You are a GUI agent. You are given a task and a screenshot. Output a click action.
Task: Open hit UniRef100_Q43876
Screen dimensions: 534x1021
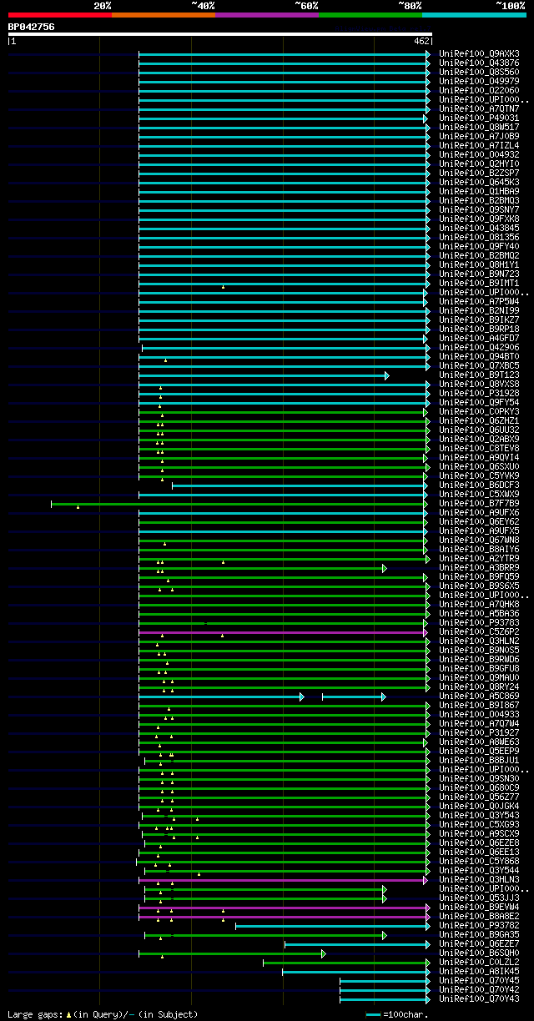[479, 63]
